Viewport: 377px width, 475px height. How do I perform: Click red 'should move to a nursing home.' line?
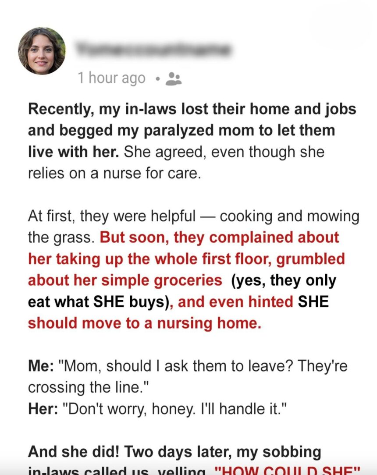145,323
